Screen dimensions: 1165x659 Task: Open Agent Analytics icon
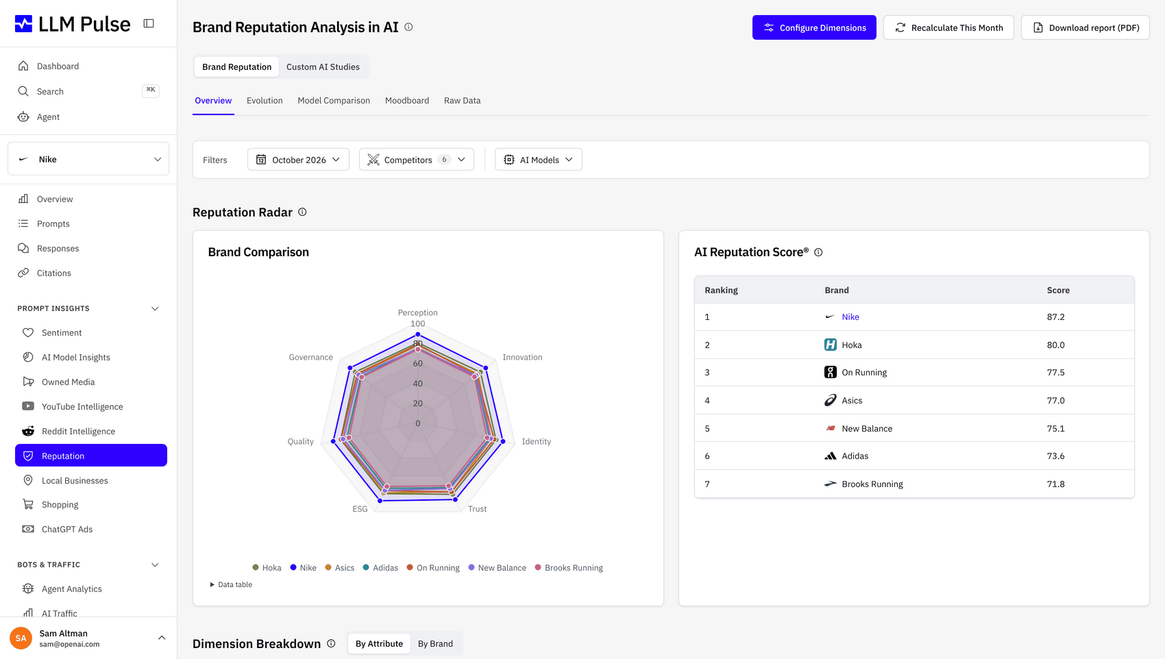(28, 588)
